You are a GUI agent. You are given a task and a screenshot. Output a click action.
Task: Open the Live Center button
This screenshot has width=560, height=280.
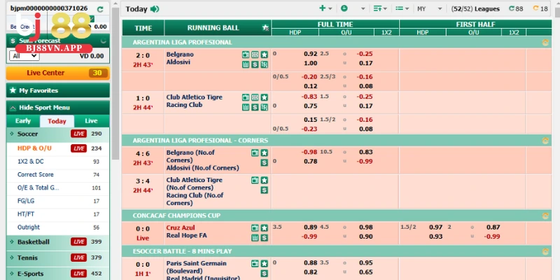tap(58, 73)
